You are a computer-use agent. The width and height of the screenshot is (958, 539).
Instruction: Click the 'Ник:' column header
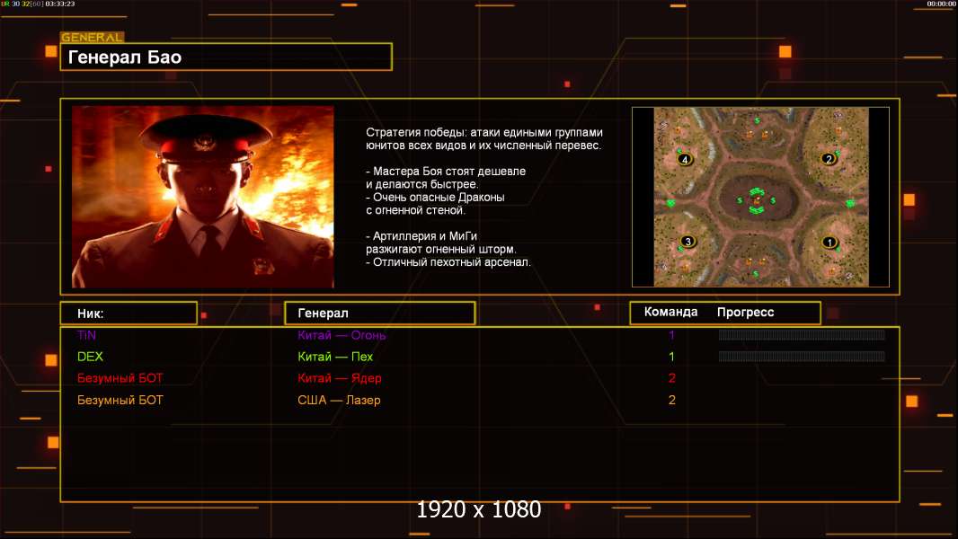(129, 314)
